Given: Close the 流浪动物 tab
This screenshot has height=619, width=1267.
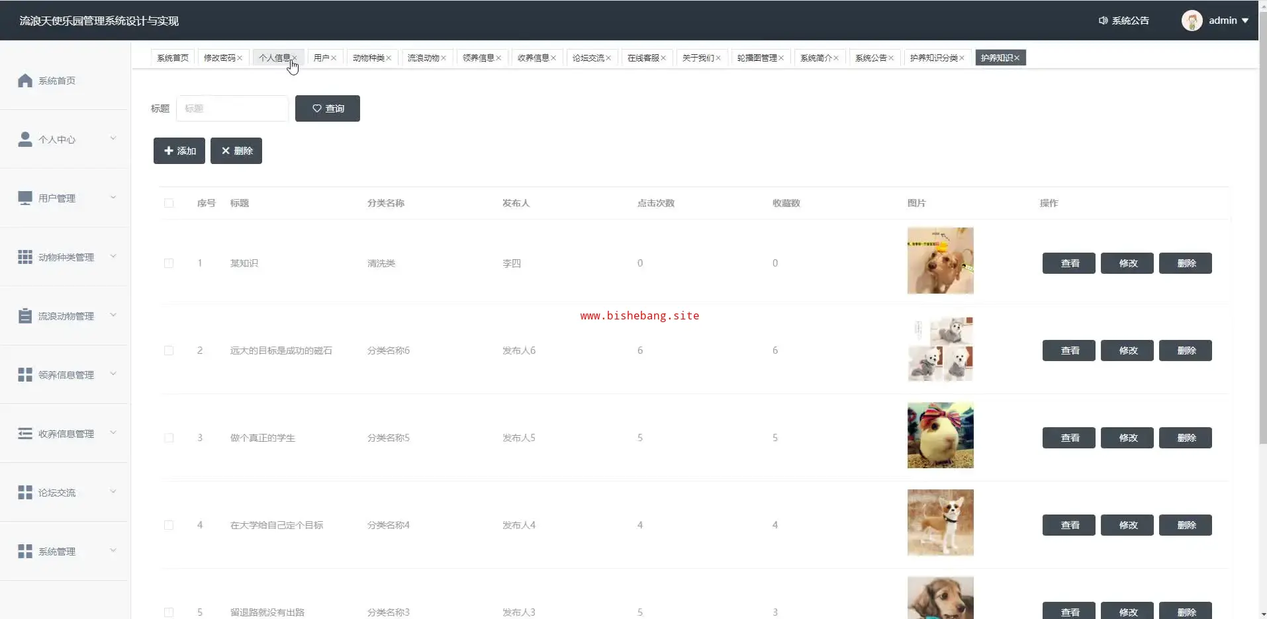Looking at the screenshot, I should 444,58.
